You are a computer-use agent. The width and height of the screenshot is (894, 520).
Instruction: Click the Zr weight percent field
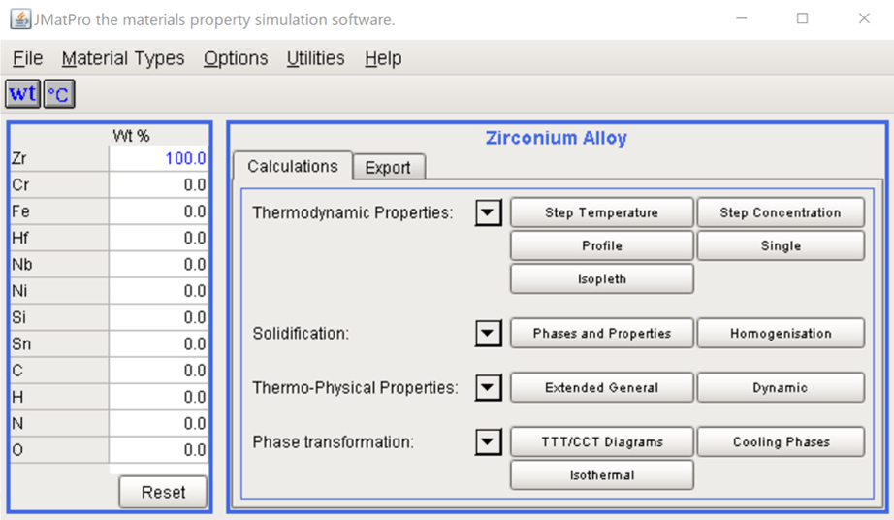tap(158, 158)
